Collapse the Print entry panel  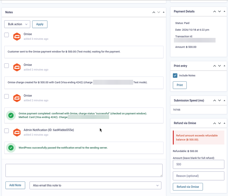coord(224,66)
